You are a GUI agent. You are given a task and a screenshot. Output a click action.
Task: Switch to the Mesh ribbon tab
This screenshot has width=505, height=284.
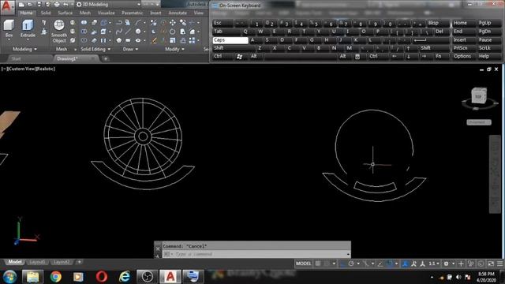[85, 13]
